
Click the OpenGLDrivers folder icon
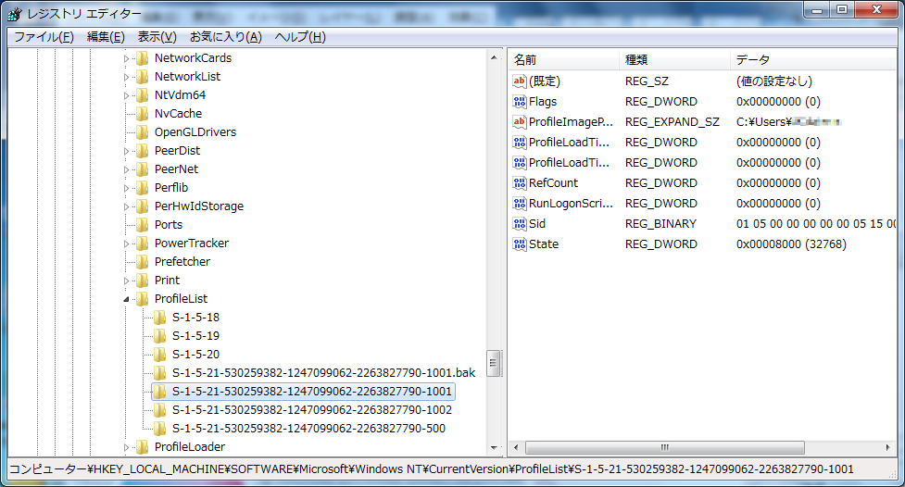142,132
